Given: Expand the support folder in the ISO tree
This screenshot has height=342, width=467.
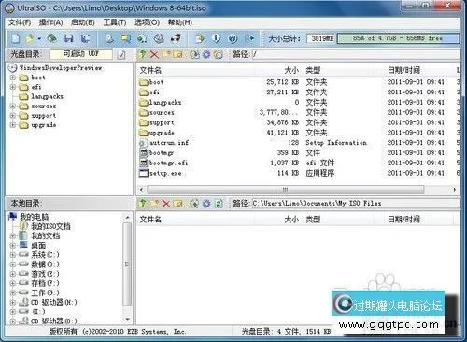Looking at the screenshot, I should pyautogui.click(x=13, y=116).
